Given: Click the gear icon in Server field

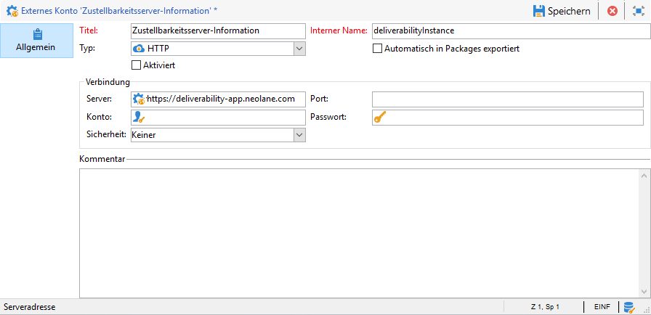Looking at the screenshot, I should pyautogui.click(x=138, y=99).
